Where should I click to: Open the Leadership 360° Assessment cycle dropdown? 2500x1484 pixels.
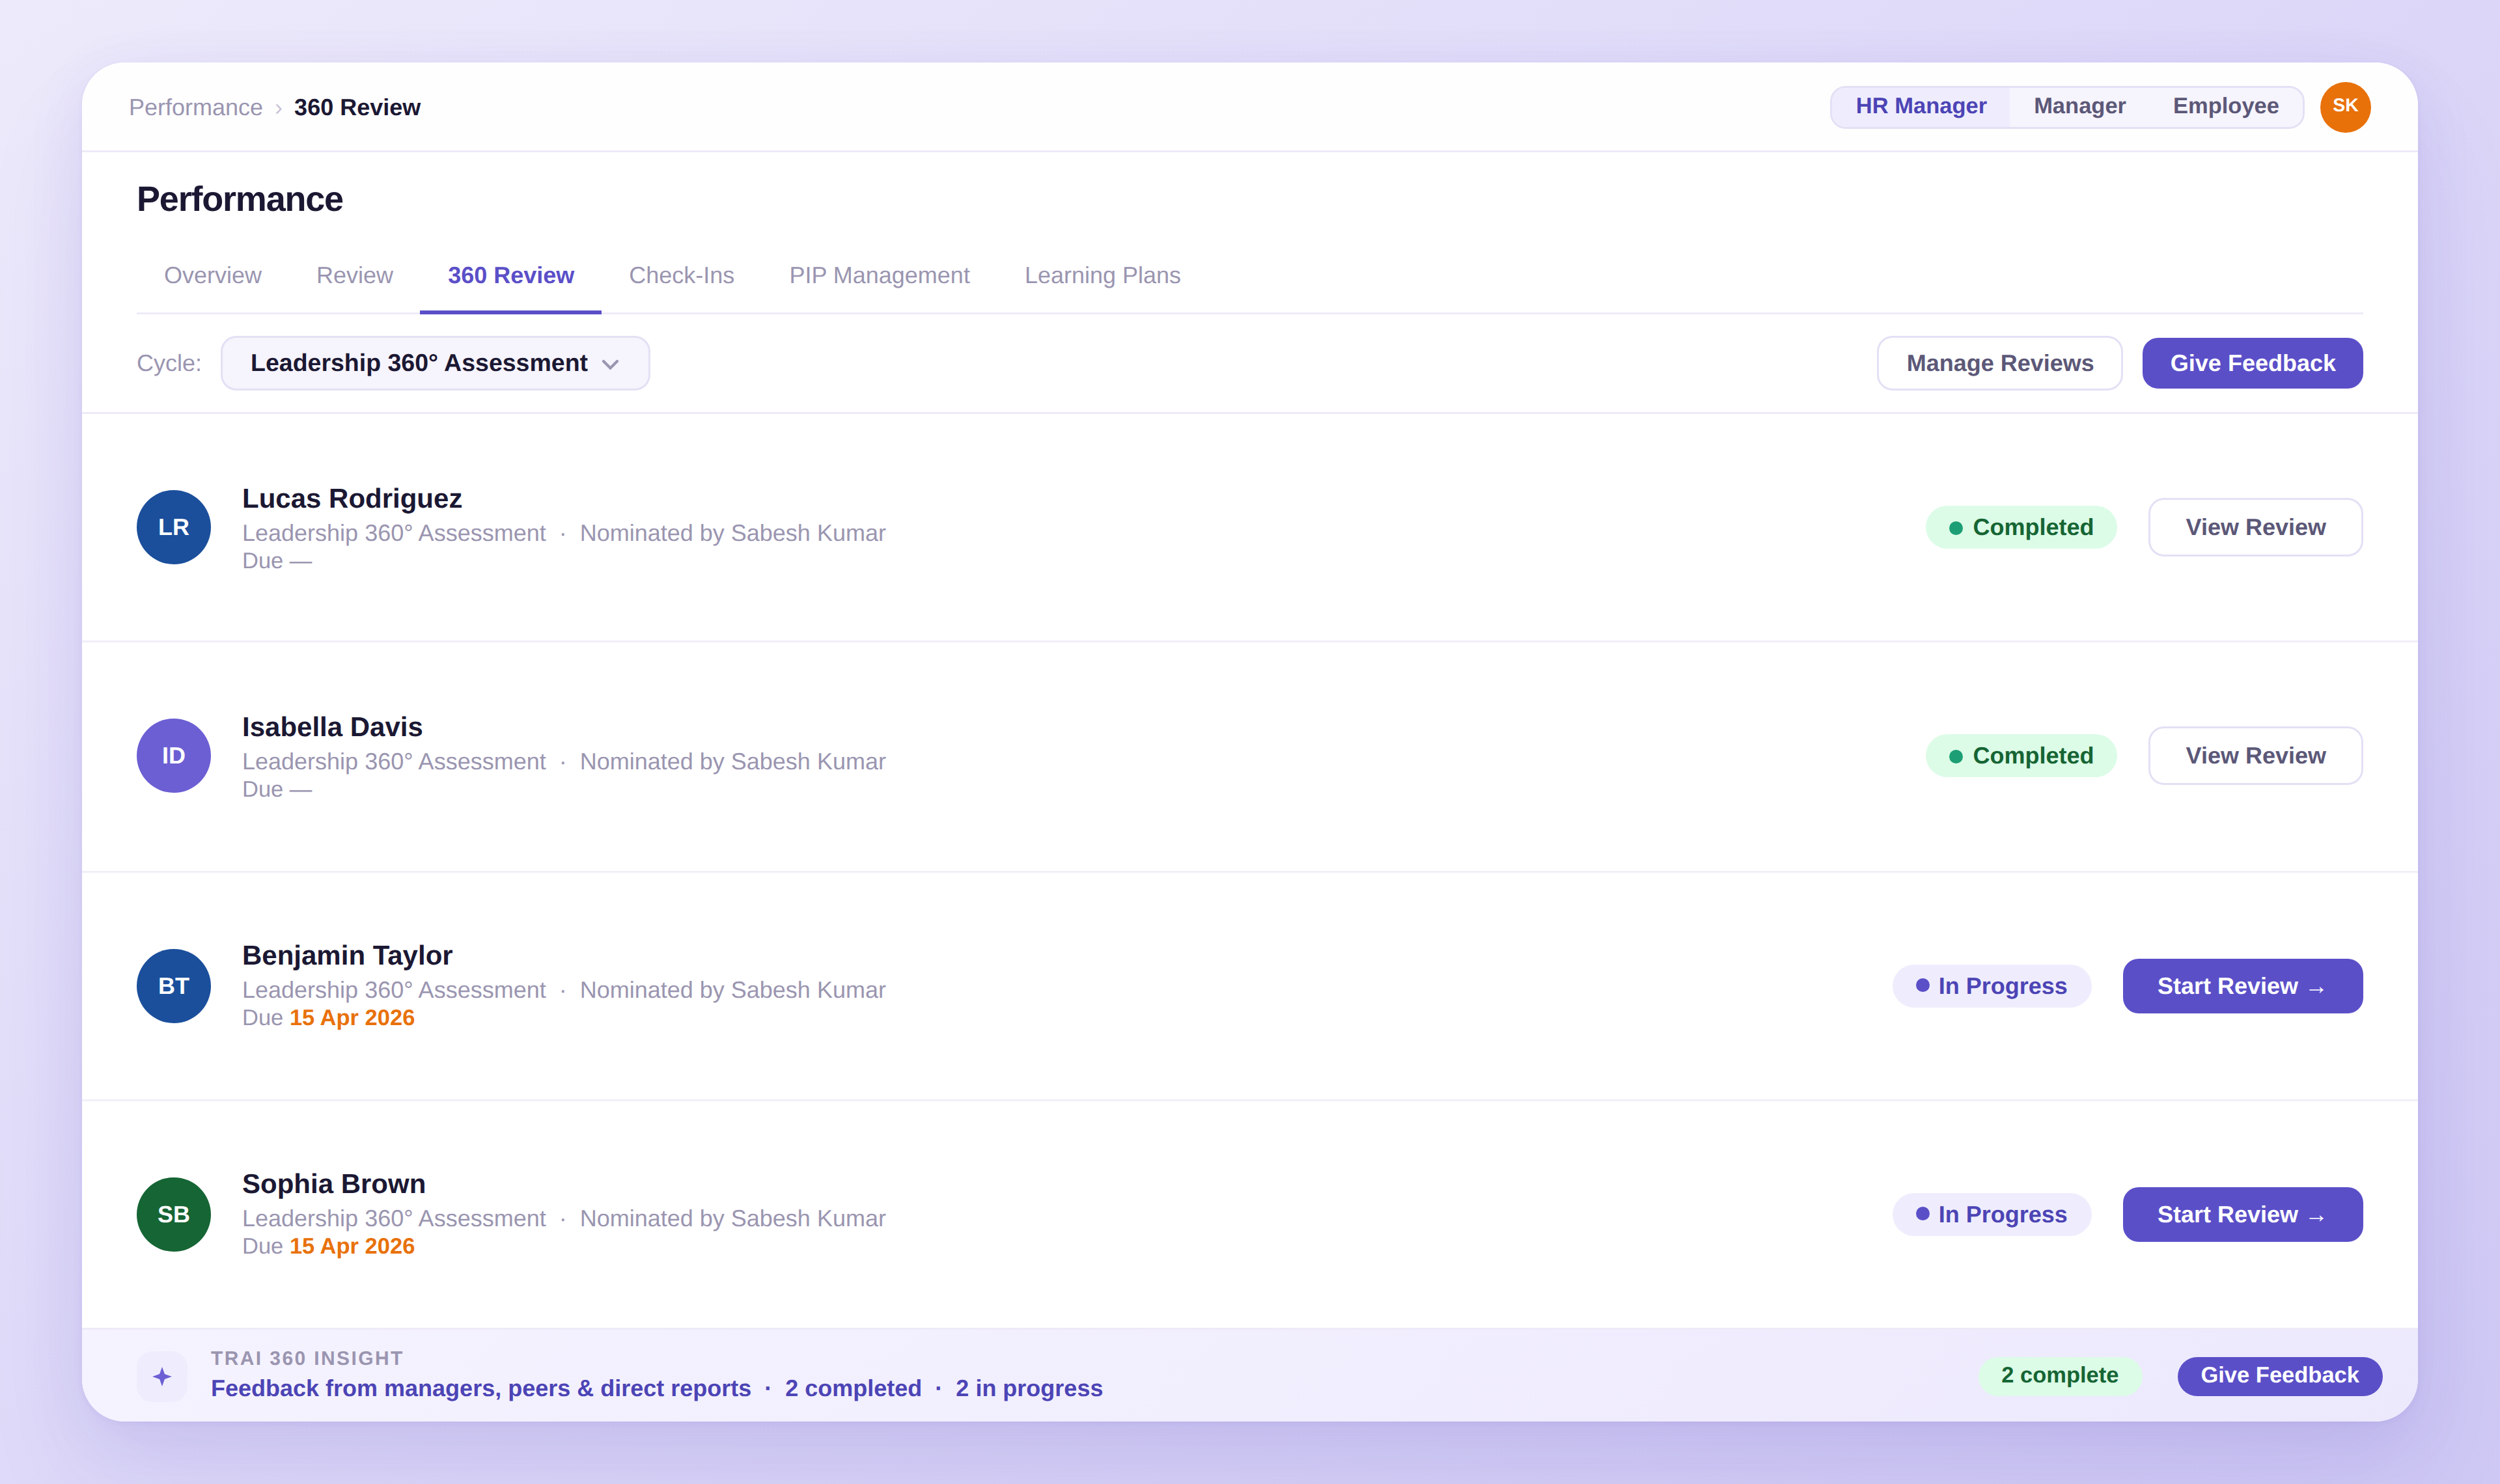pos(434,363)
